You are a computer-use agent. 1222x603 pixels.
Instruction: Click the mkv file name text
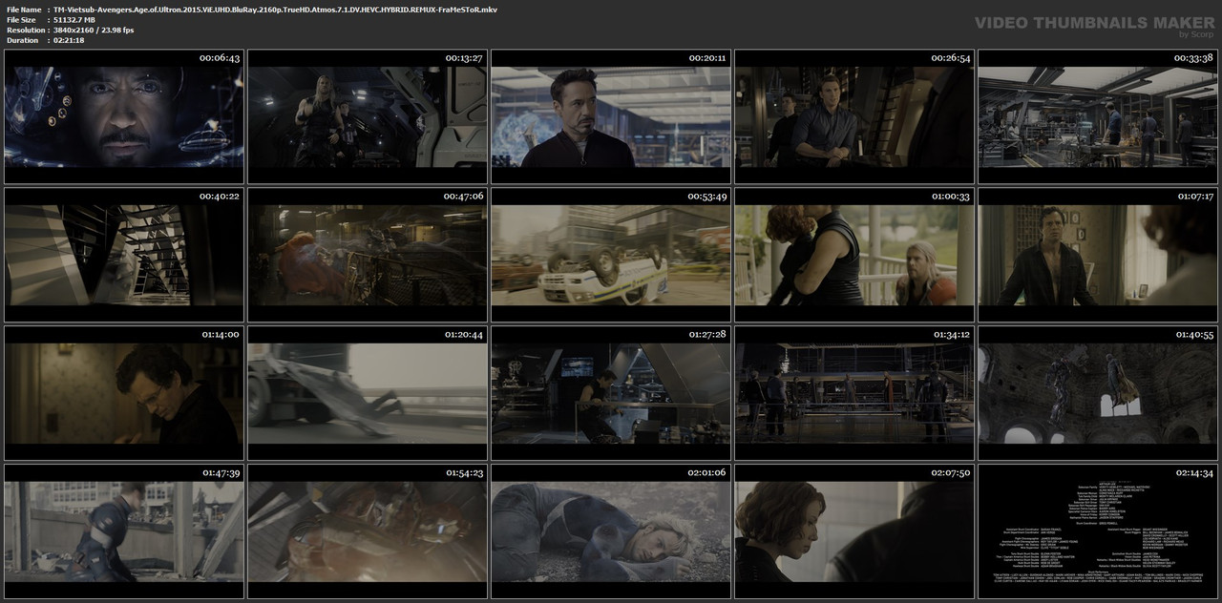[275, 10]
